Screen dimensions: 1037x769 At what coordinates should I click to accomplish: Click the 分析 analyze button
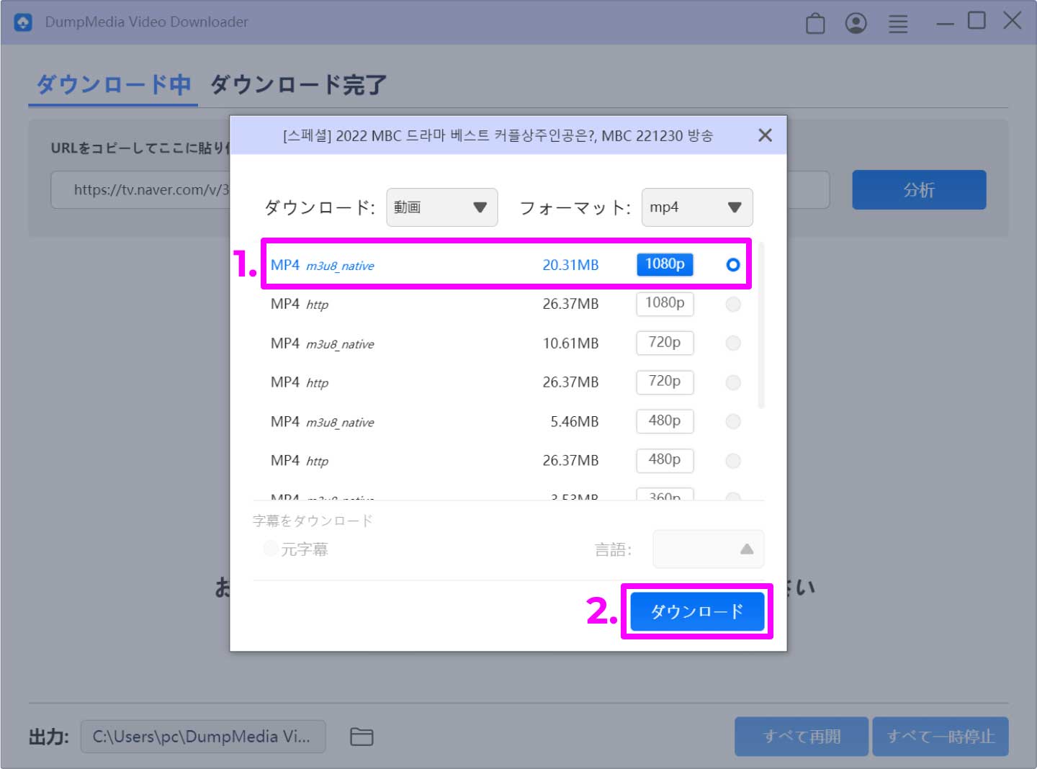pos(919,190)
